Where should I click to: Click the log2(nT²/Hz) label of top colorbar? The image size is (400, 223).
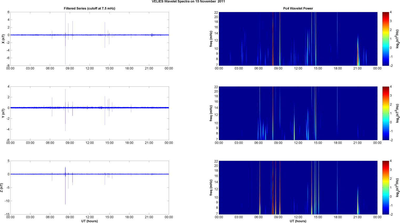coord(398,39)
